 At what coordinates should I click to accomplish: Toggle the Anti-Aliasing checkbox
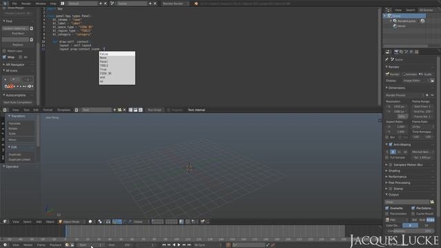click(391, 145)
